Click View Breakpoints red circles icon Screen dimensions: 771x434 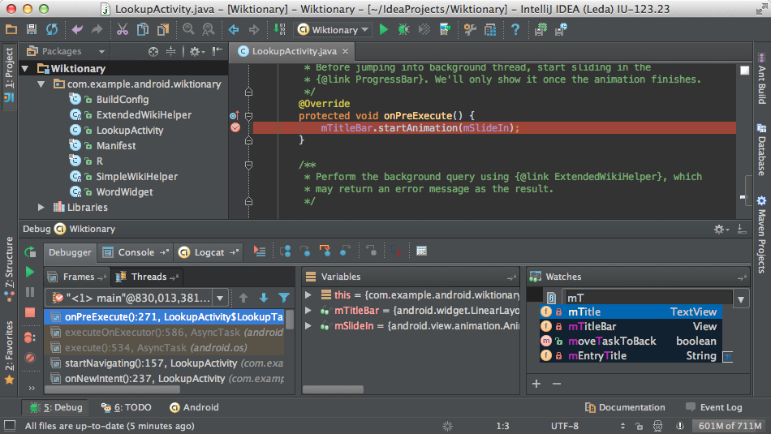pyautogui.click(x=29, y=337)
